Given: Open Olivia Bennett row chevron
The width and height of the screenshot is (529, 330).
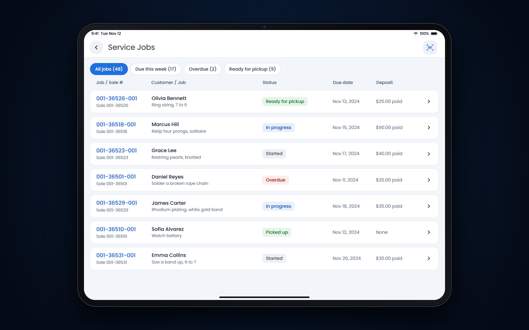Looking at the screenshot, I should point(429,102).
